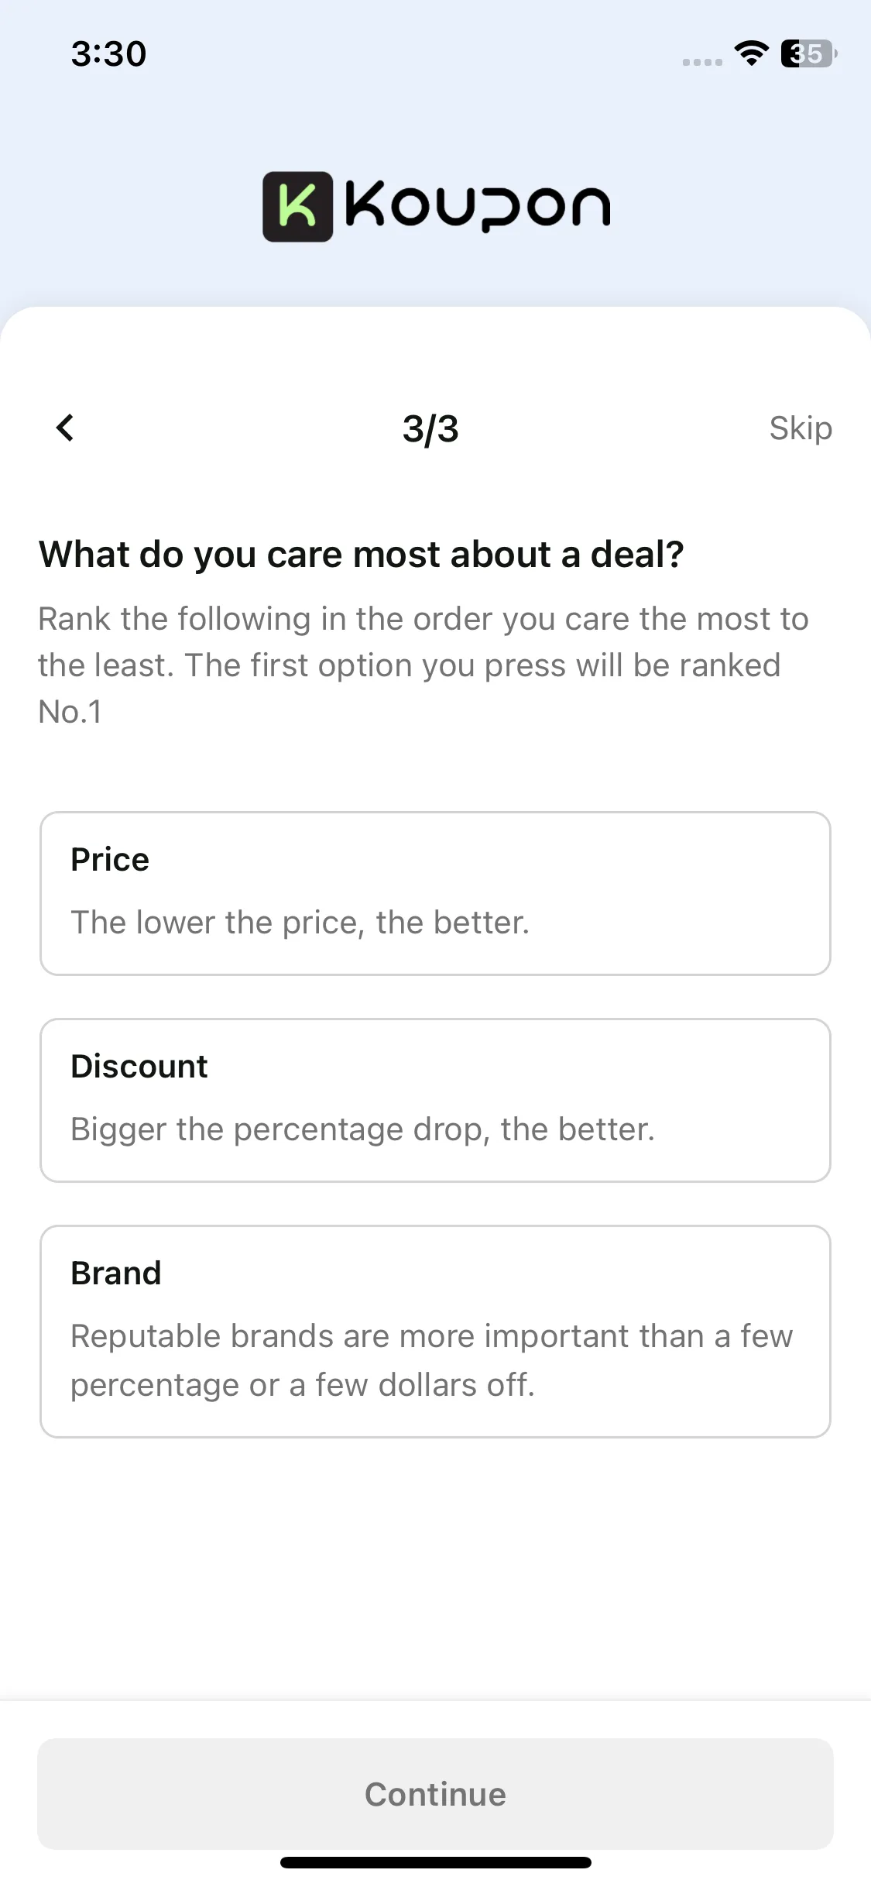
Task: Tap the 3/3 step indicator
Action: click(x=430, y=428)
